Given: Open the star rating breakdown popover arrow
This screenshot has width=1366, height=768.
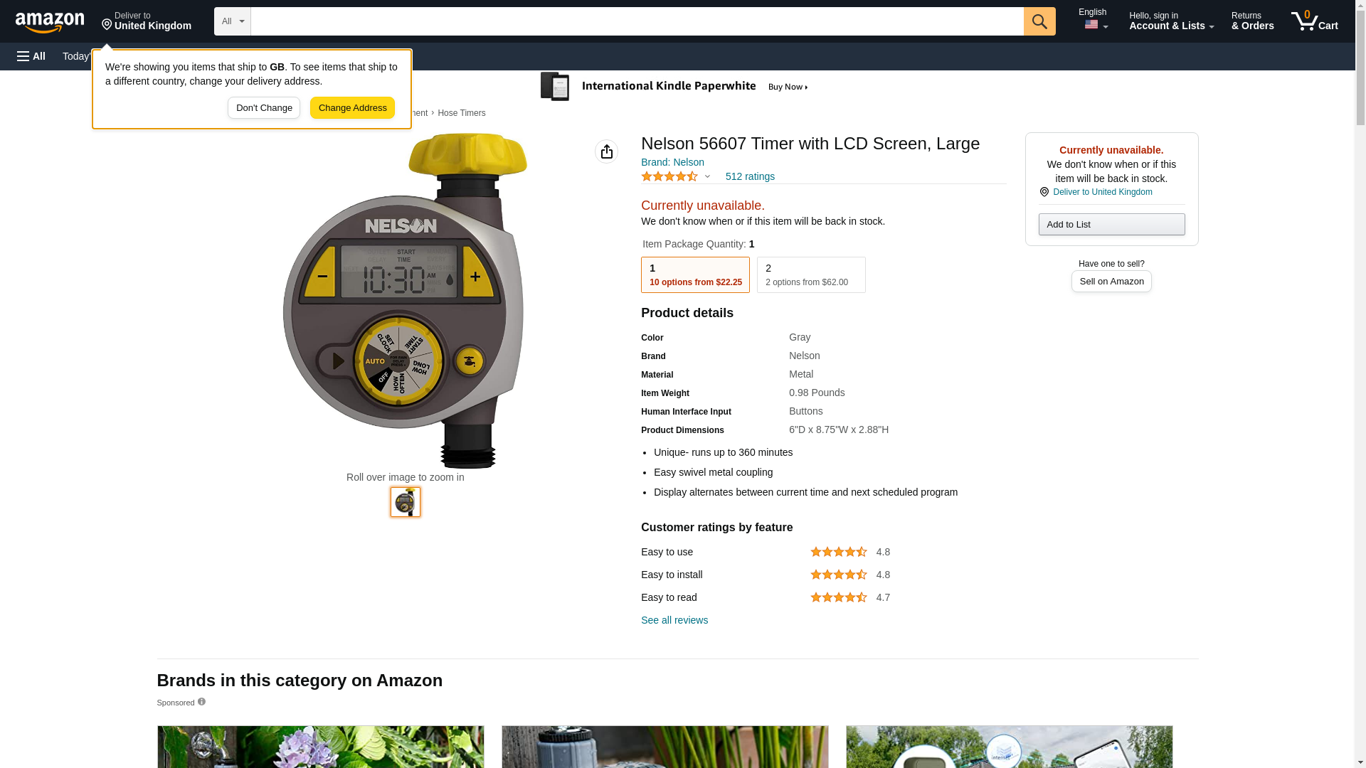Looking at the screenshot, I should click(x=707, y=176).
